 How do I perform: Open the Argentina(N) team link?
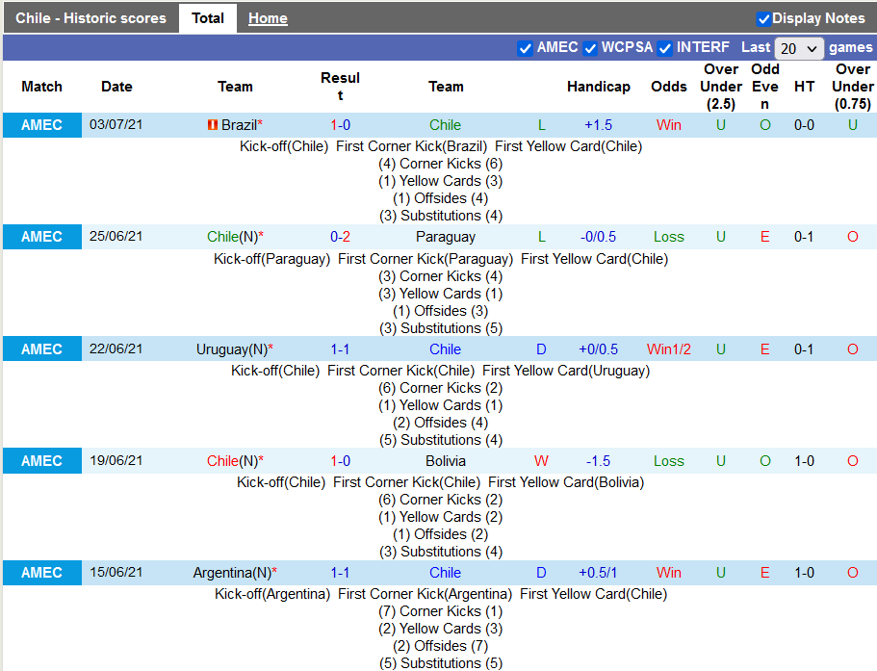[231, 573]
